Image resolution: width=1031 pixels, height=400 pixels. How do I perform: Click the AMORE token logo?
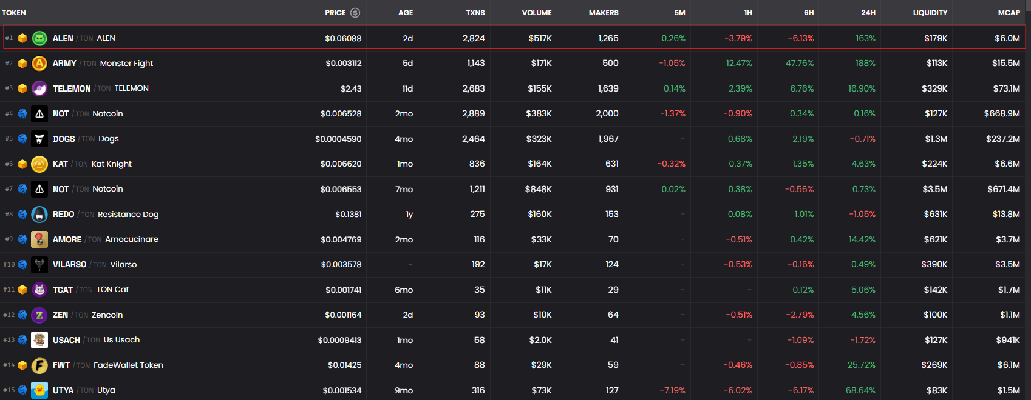click(x=39, y=239)
